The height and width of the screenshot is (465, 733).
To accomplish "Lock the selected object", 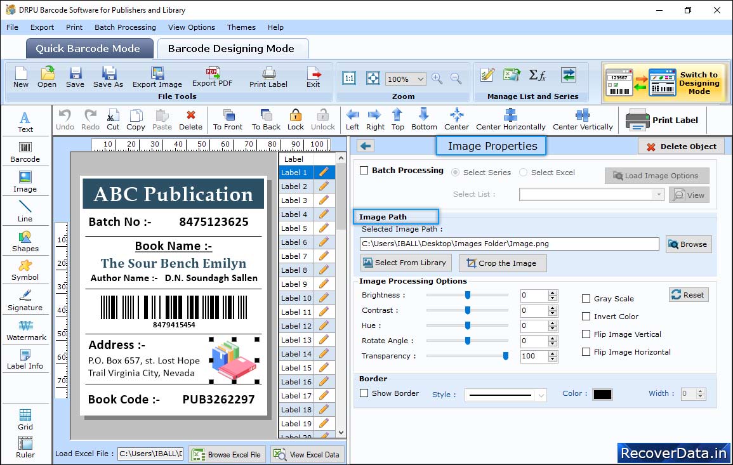I will pyautogui.click(x=296, y=120).
